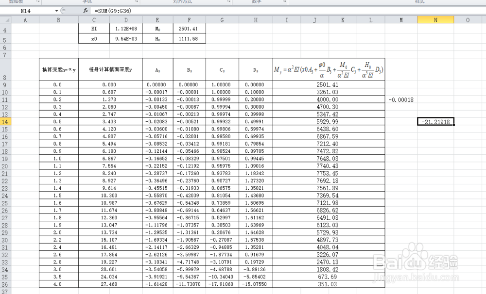Click the D₃ table header cell
This screenshot has height=294, width=486.
pyautogui.click(x=256, y=70)
